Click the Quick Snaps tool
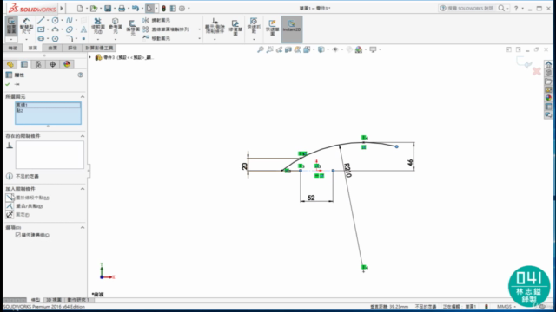Viewport: 556px width, 312px height. pyautogui.click(x=254, y=25)
